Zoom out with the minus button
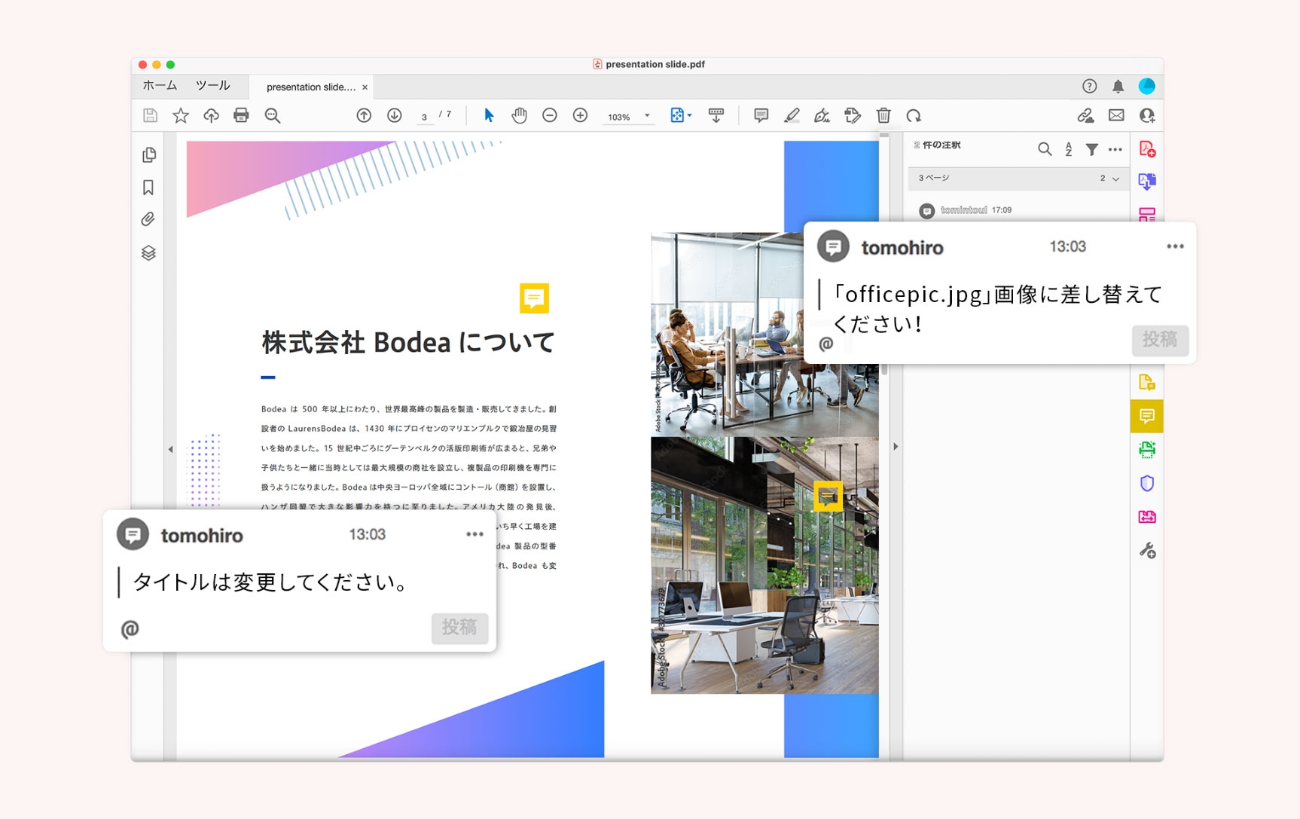1300x819 pixels. pos(550,115)
